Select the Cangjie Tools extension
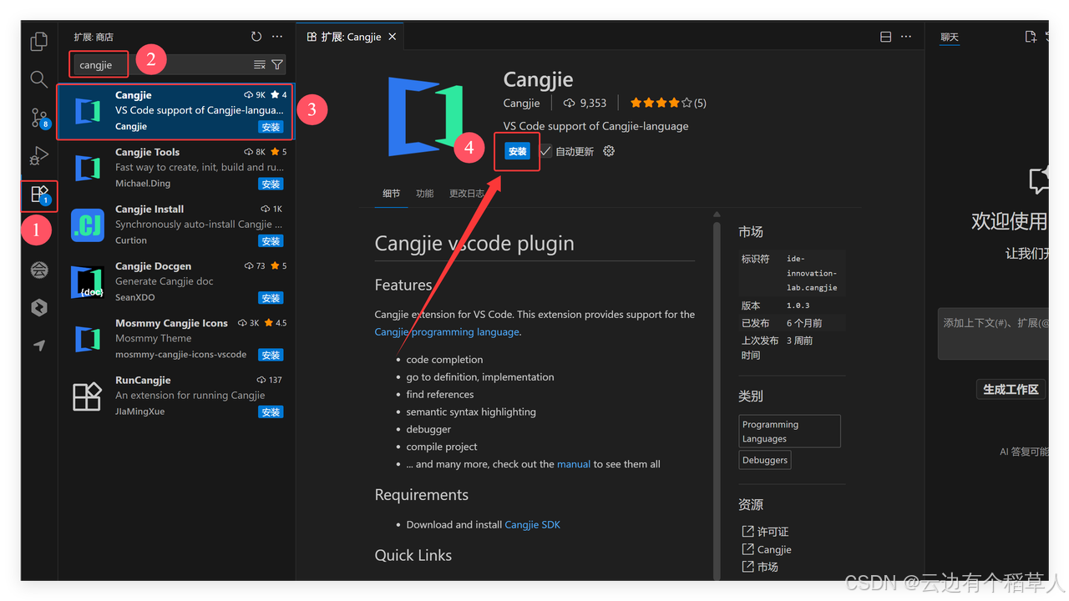The image size is (1069, 601). pyautogui.click(x=175, y=168)
